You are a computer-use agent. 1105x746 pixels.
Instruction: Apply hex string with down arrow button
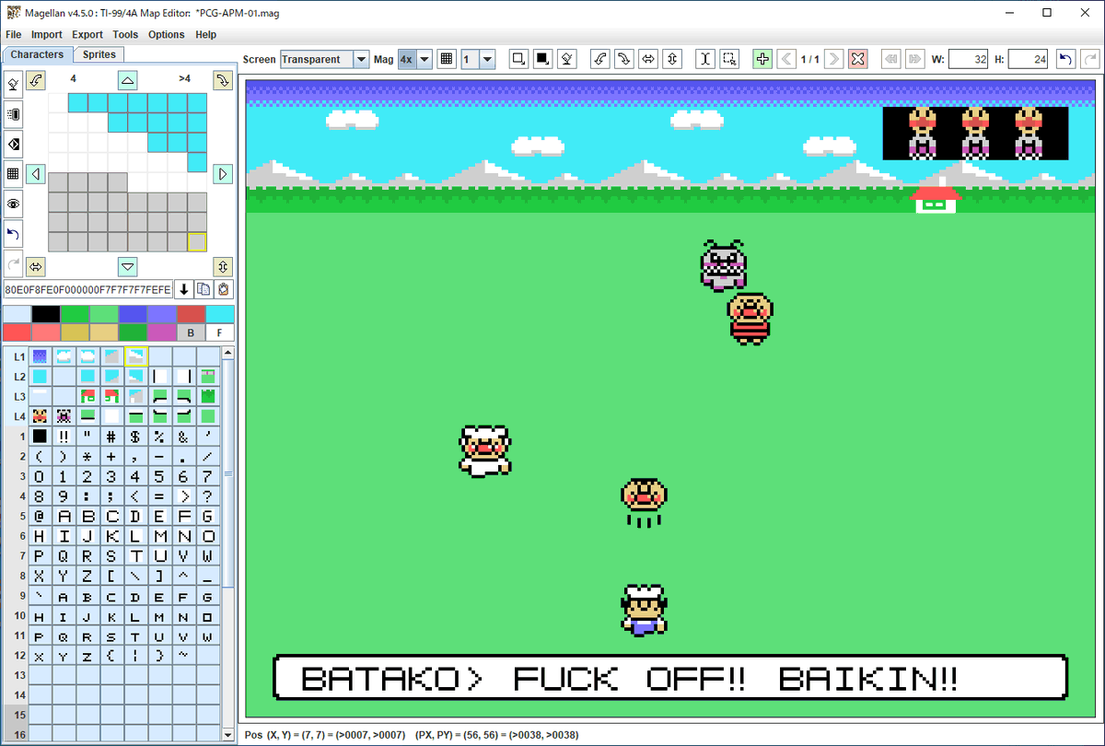pos(183,289)
